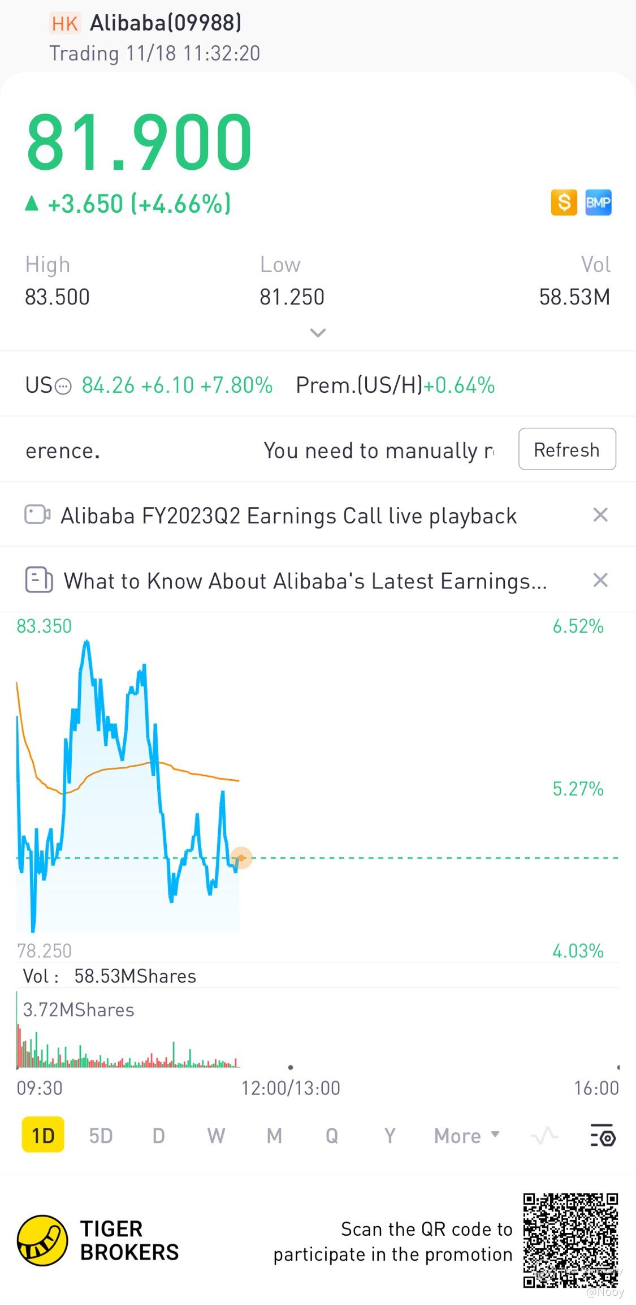Viewport: 636px width, 1306px height.
Task: Switch to the 5D chart tab
Action: pyautogui.click(x=101, y=1136)
